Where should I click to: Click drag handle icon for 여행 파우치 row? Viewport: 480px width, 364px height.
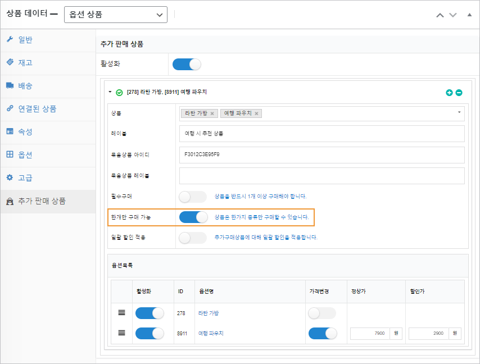[x=122, y=333]
